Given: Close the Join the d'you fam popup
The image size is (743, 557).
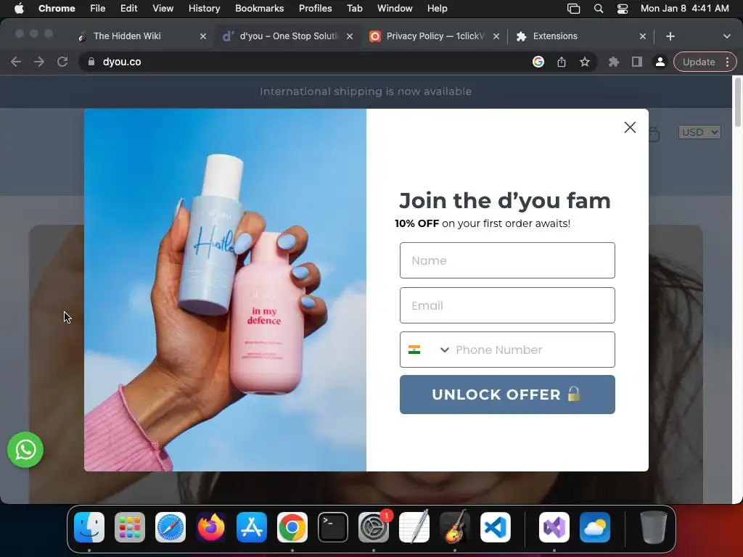Looking at the screenshot, I should click(x=630, y=127).
